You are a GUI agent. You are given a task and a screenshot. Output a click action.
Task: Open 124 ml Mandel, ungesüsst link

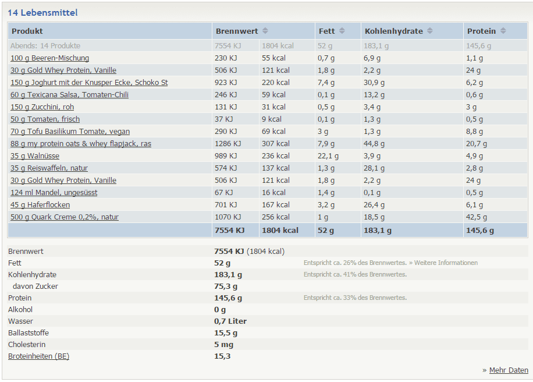[54, 193]
